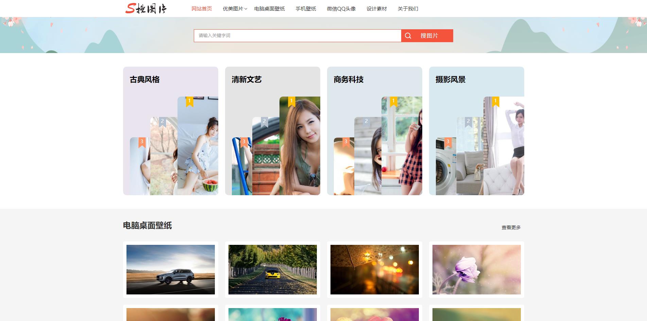Click rank 1 ribbon badge in 古典风格 card
The height and width of the screenshot is (321, 647).
click(x=190, y=102)
